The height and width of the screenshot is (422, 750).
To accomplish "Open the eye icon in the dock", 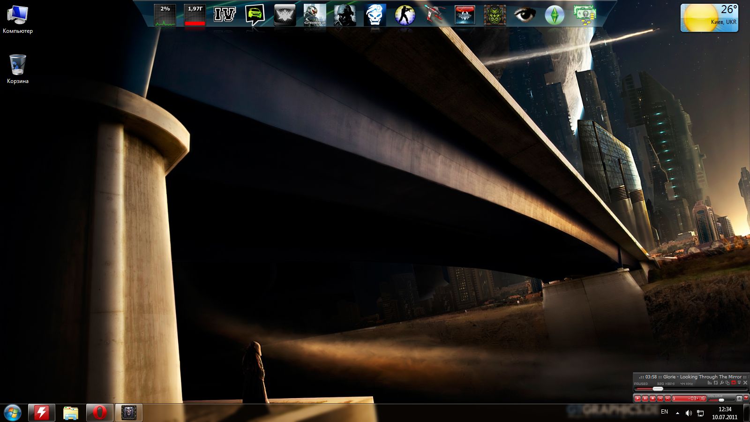I will pos(525,15).
